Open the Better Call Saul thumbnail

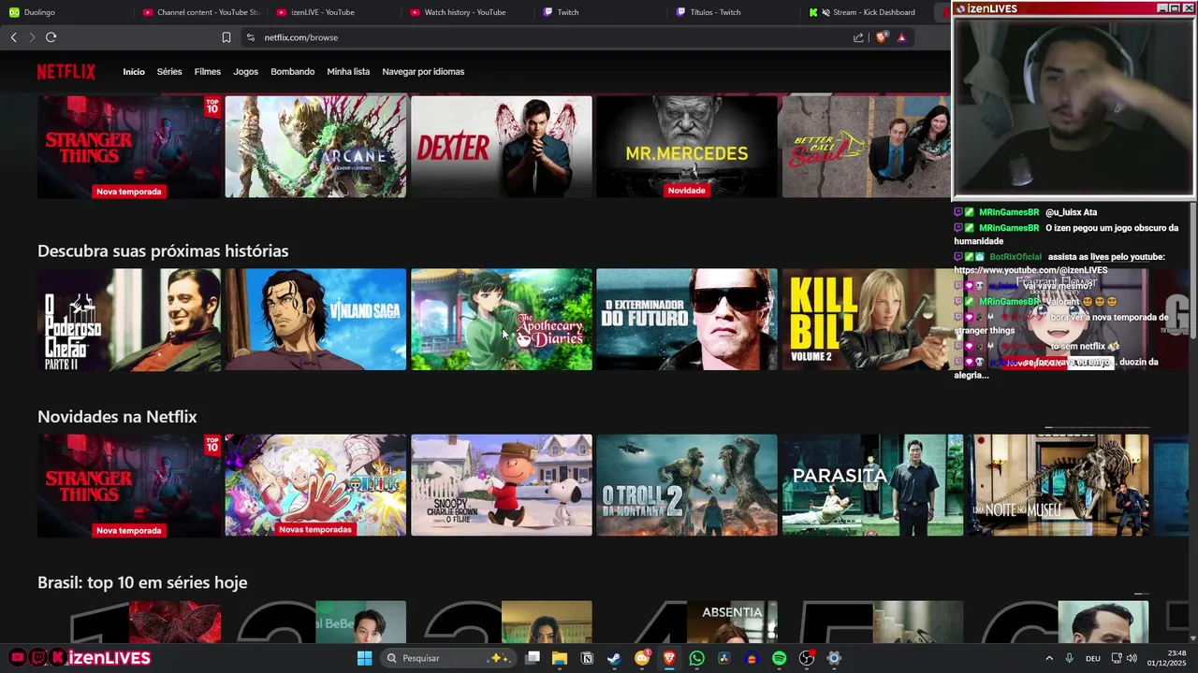pyautogui.click(x=866, y=147)
